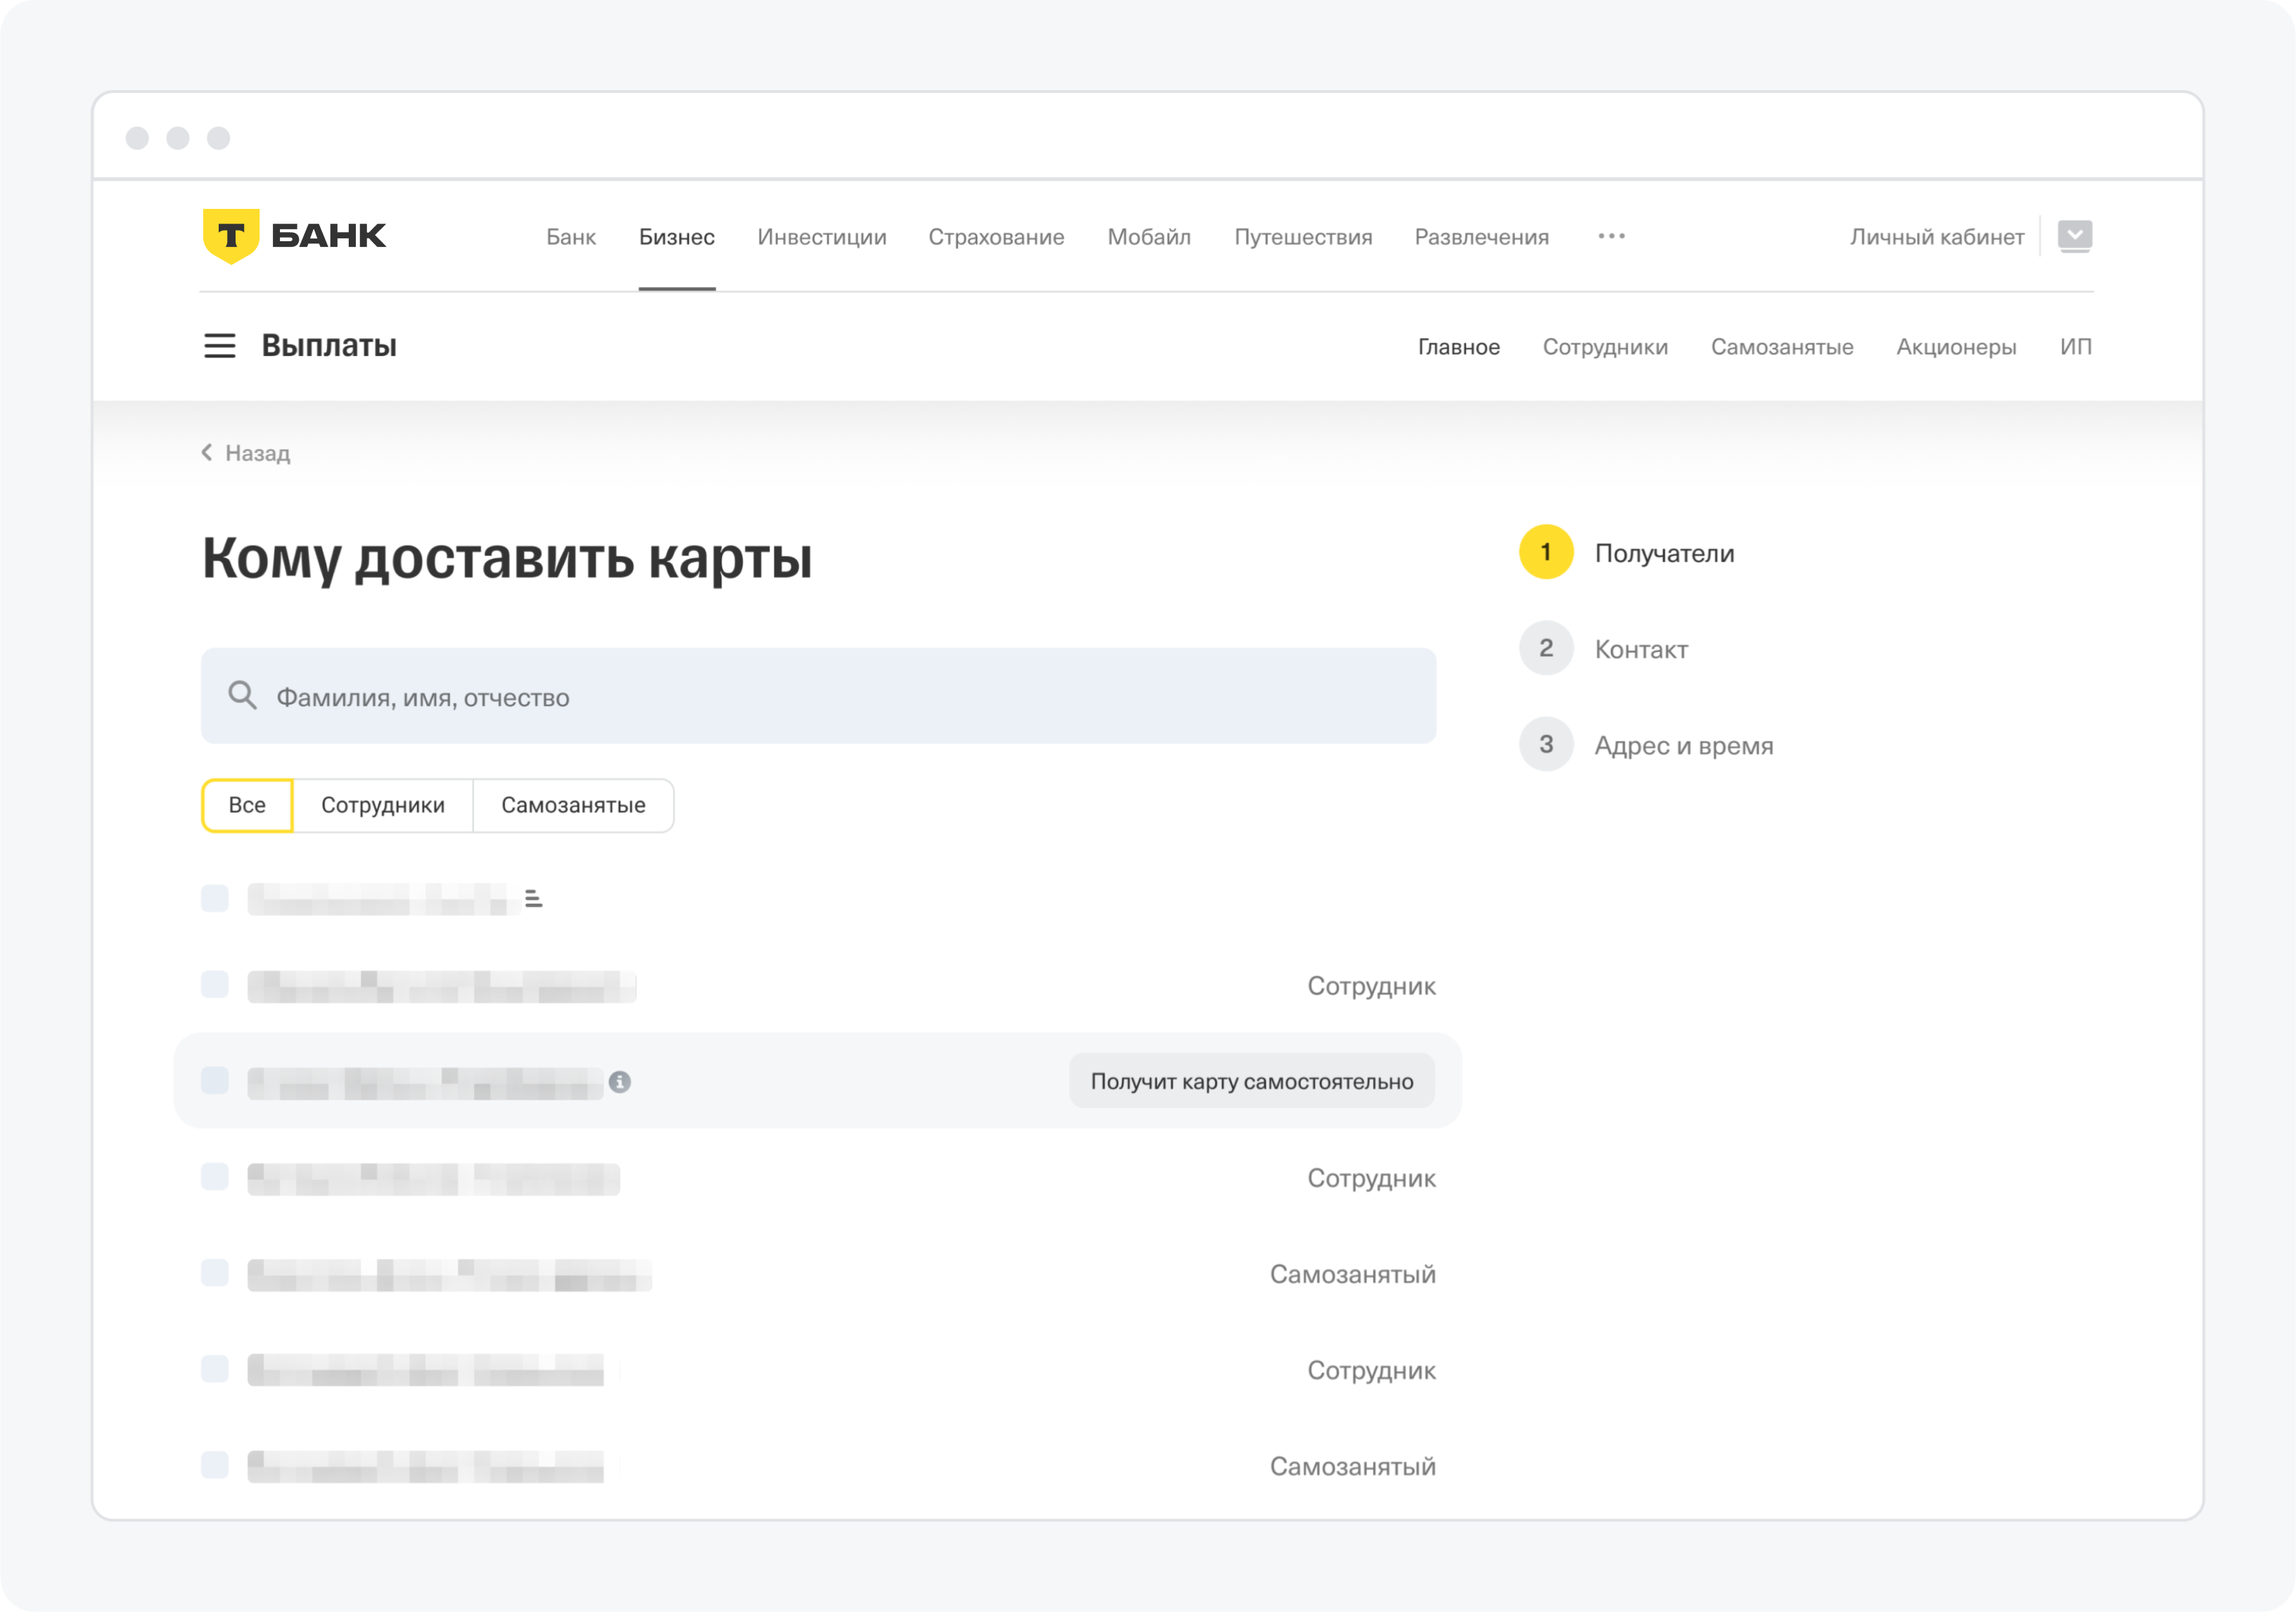Image resolution: width=2296 pixels, height=1612 pixels.
Task: Click the sort icon in list header
Action: pyautogui.click(x=534, y=899)
